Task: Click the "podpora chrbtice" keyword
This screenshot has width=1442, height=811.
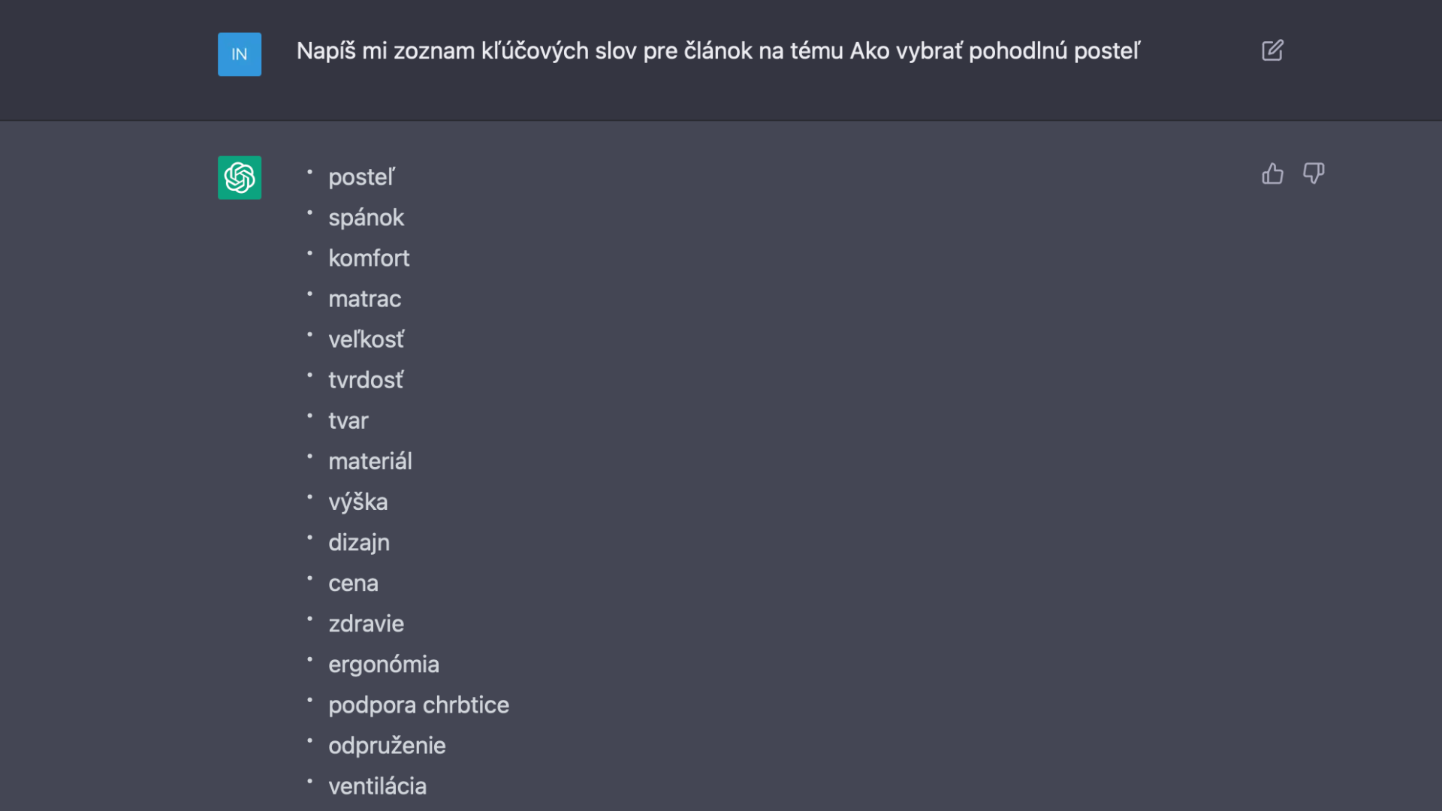Action: [x=418, y=704]
